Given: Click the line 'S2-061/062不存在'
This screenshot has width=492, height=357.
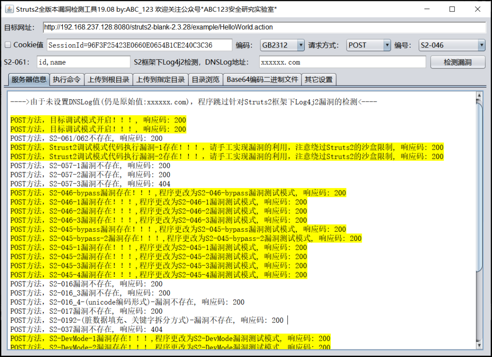Looking at the screenshot, I should pos(86,138).
